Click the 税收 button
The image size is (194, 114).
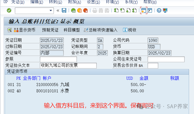[129, 30]
